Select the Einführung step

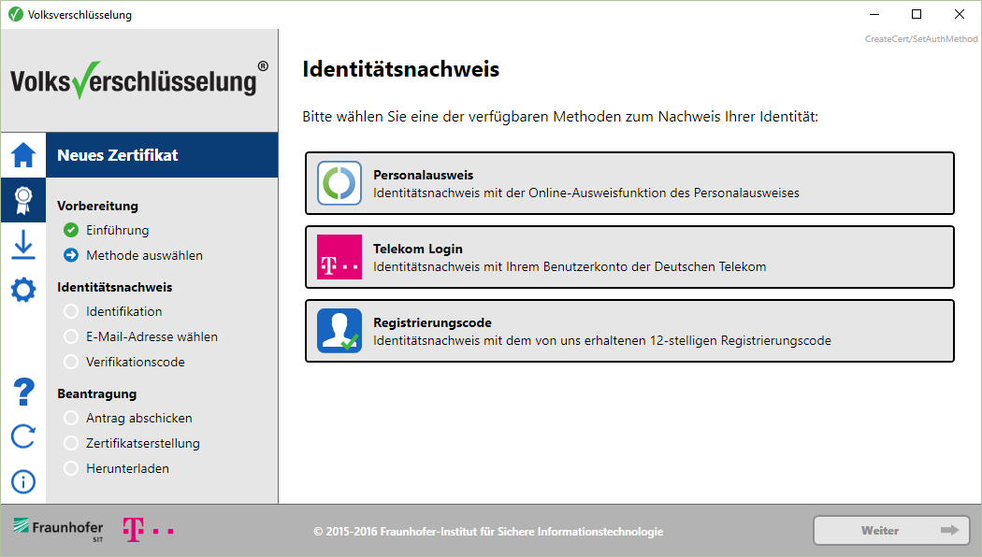click(x=117, y=230)
